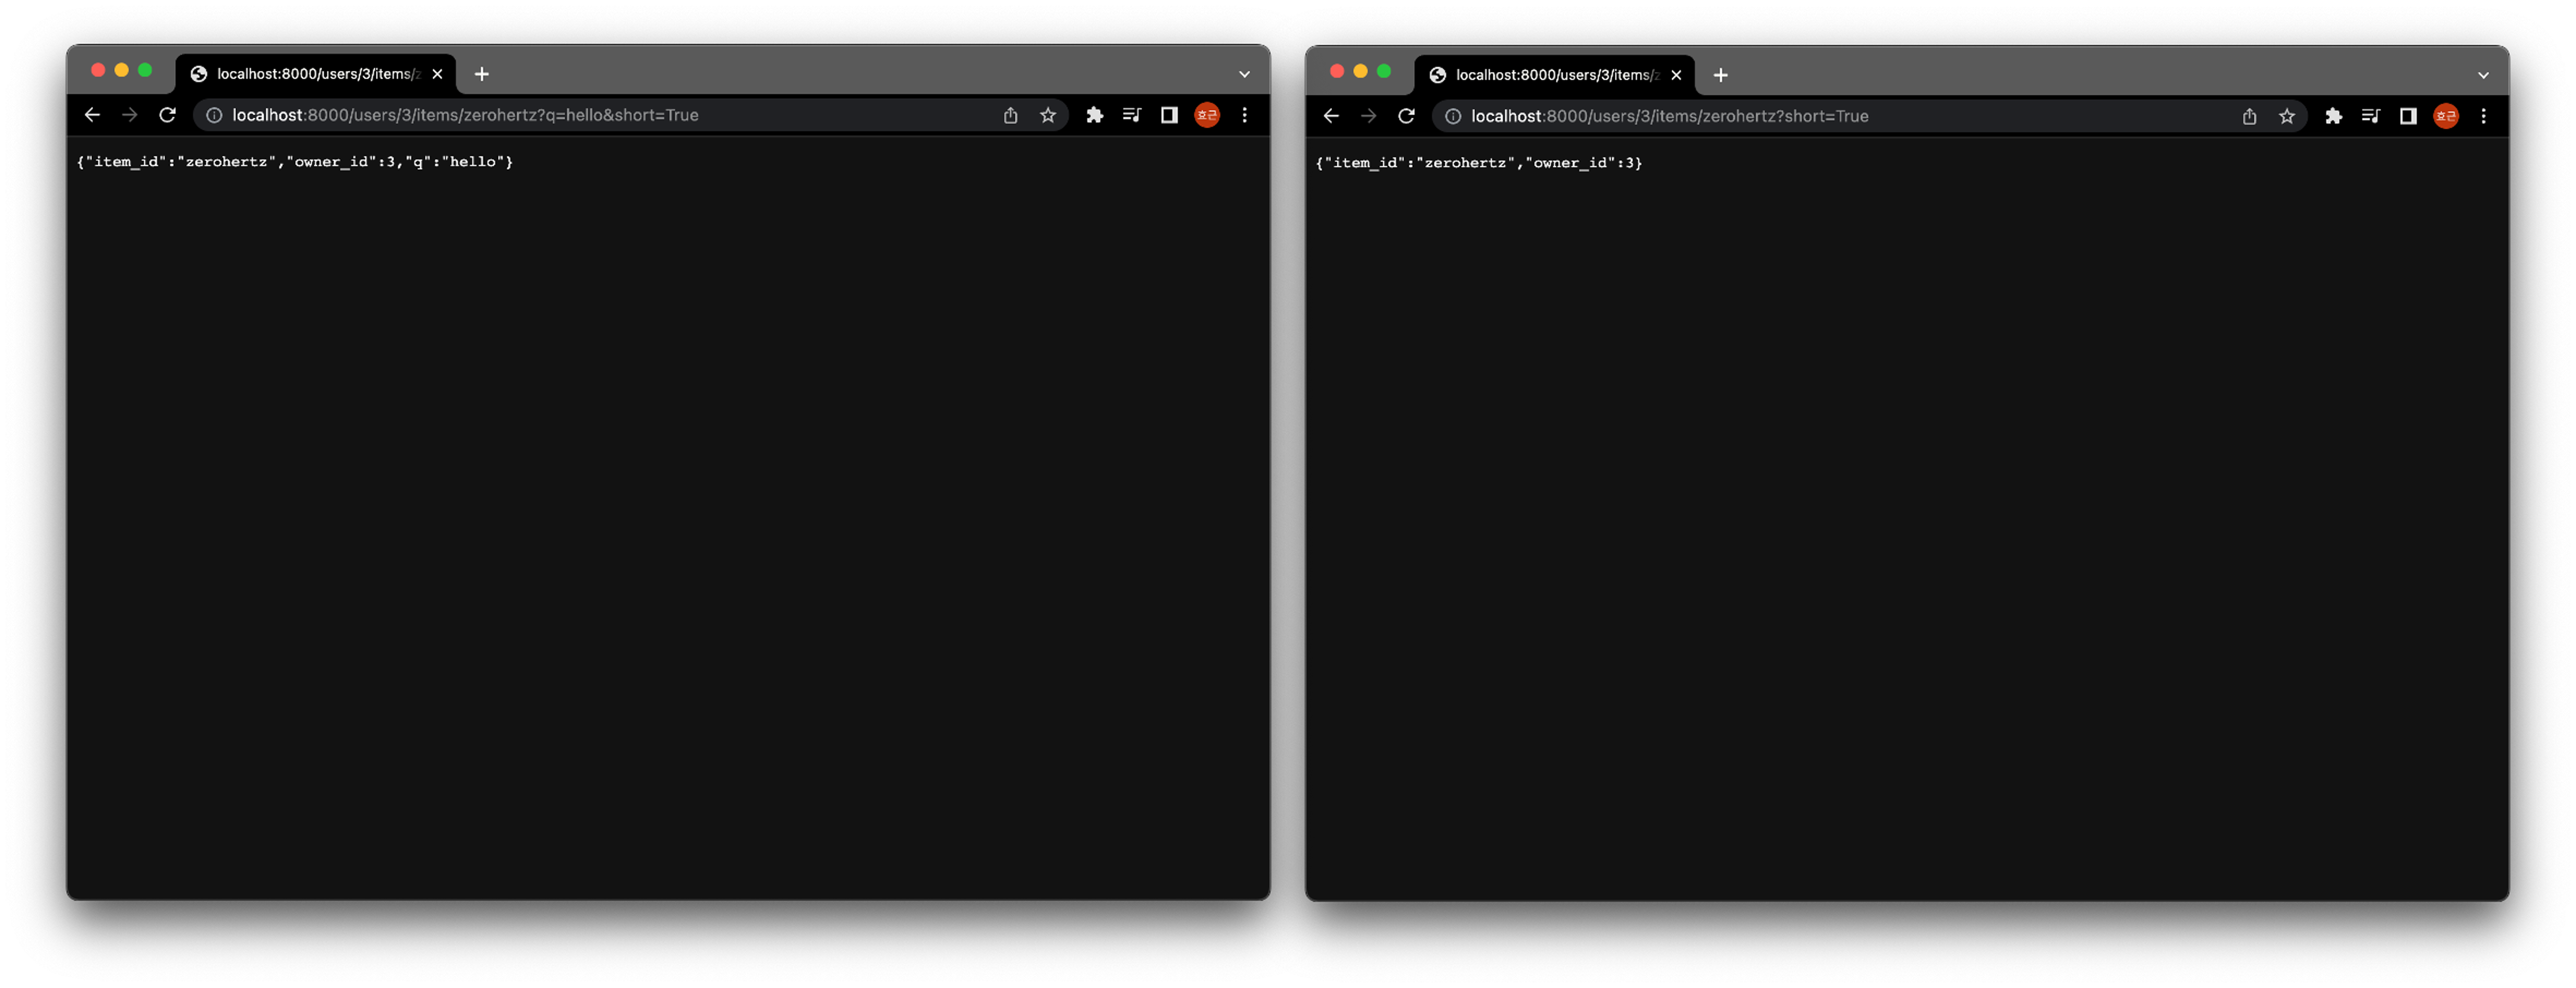Click the JSON text containing "q":"hello"
The width and height of the screenshot is (2576, 988).
(x=295, y=162)
